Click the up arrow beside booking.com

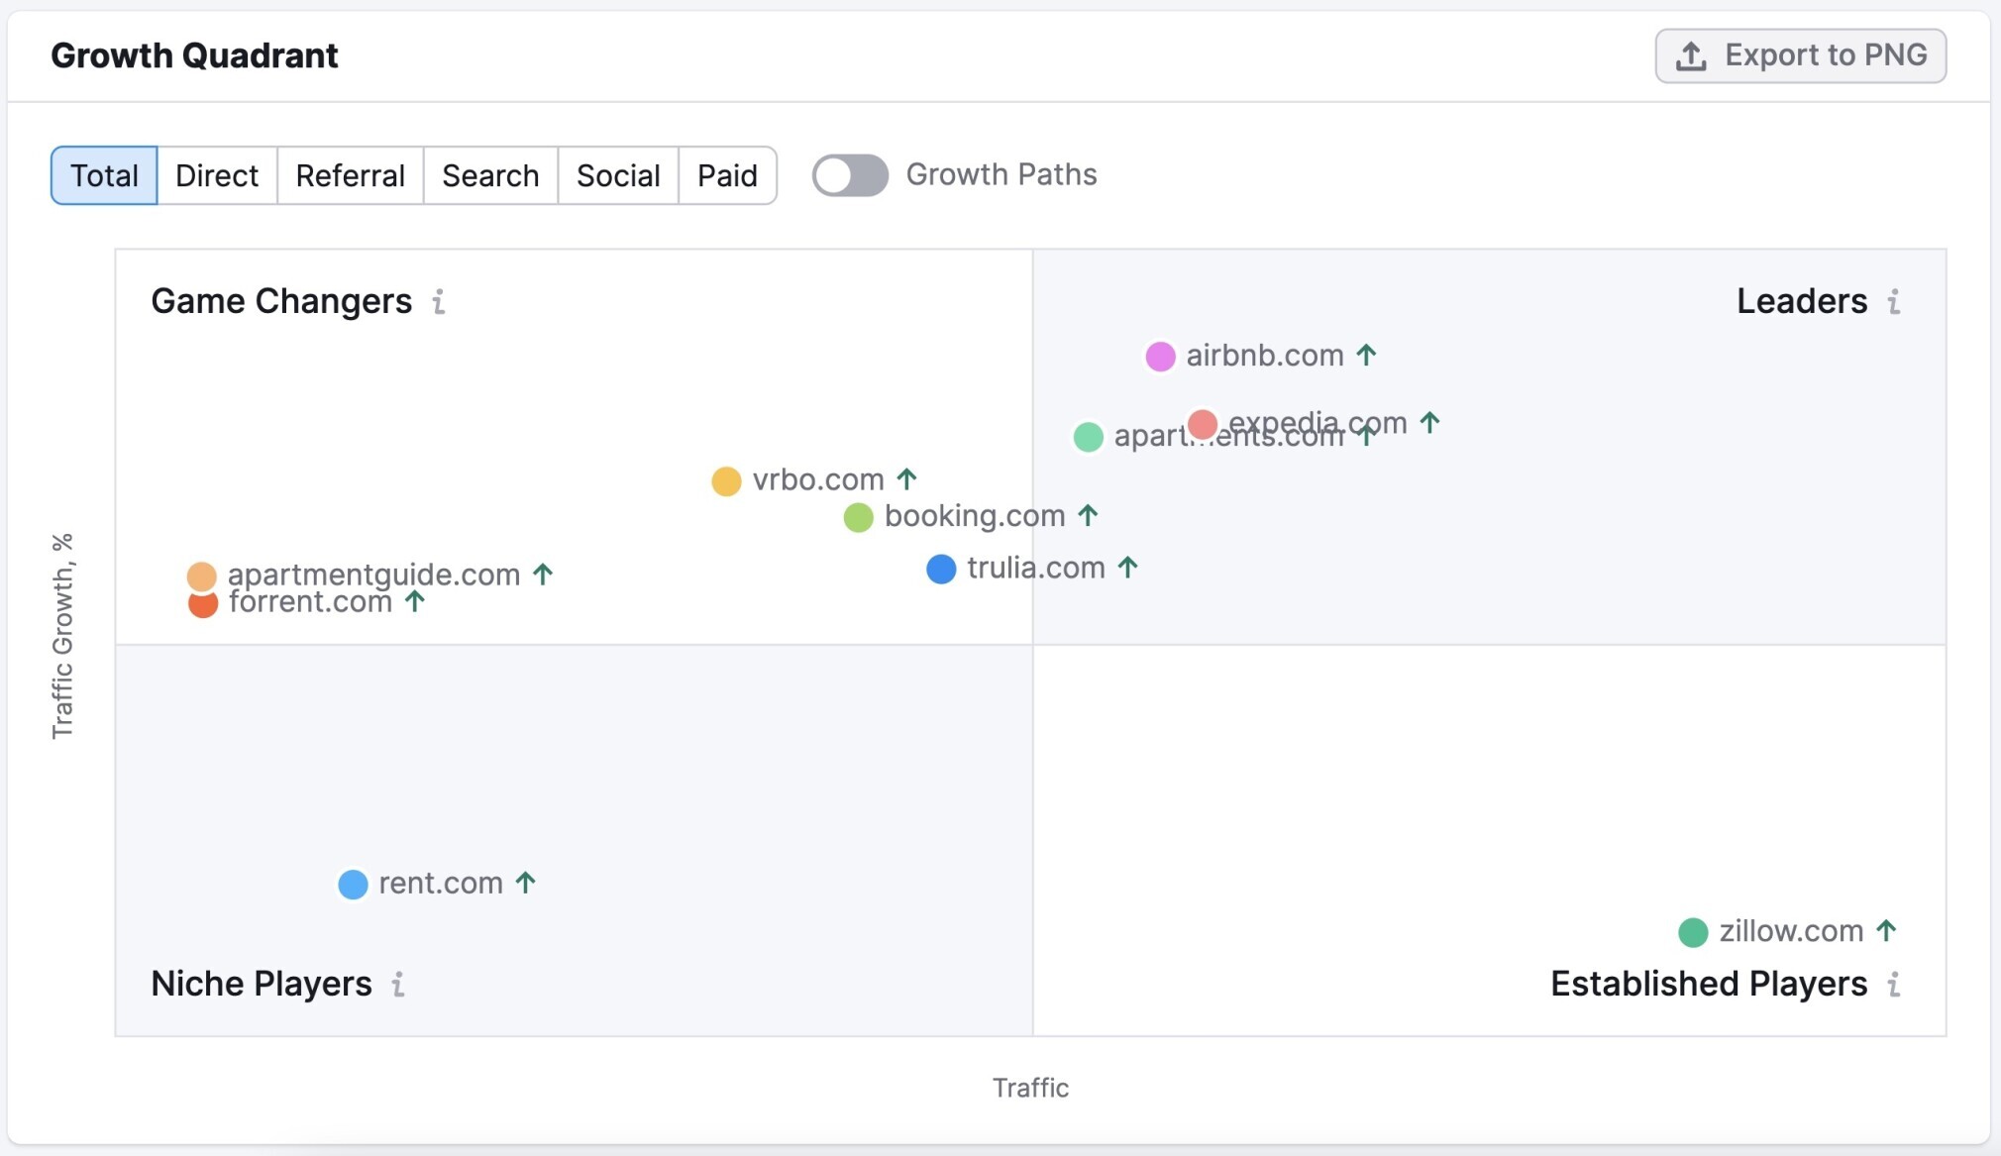1089,515
